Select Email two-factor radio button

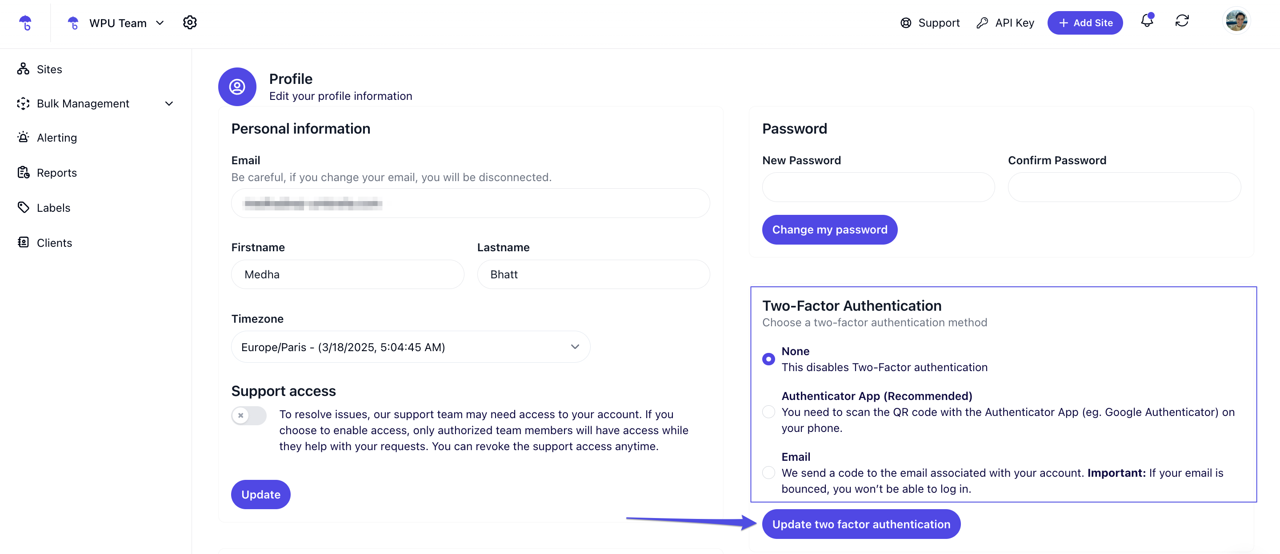click(768, 473)
